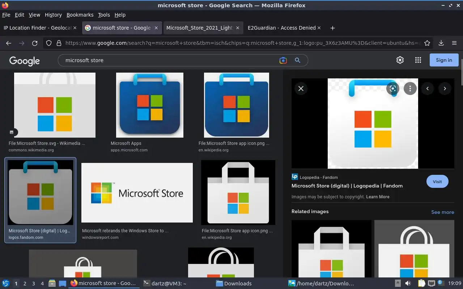Show site security padlock info
This screenshot has height=289, width=463.
coord(59,43)
